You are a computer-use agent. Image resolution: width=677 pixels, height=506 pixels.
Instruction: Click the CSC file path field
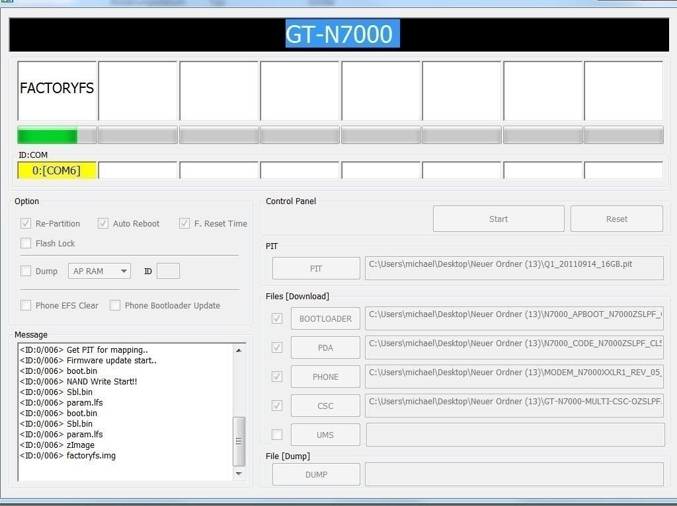click(514, 406)
